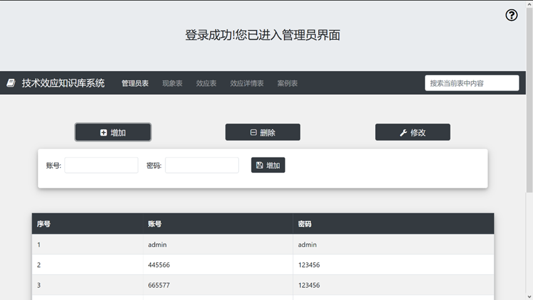Viewport: 533px width, 300px height.
Task: Submit with the 增加 save button
Action: point(268,165)
